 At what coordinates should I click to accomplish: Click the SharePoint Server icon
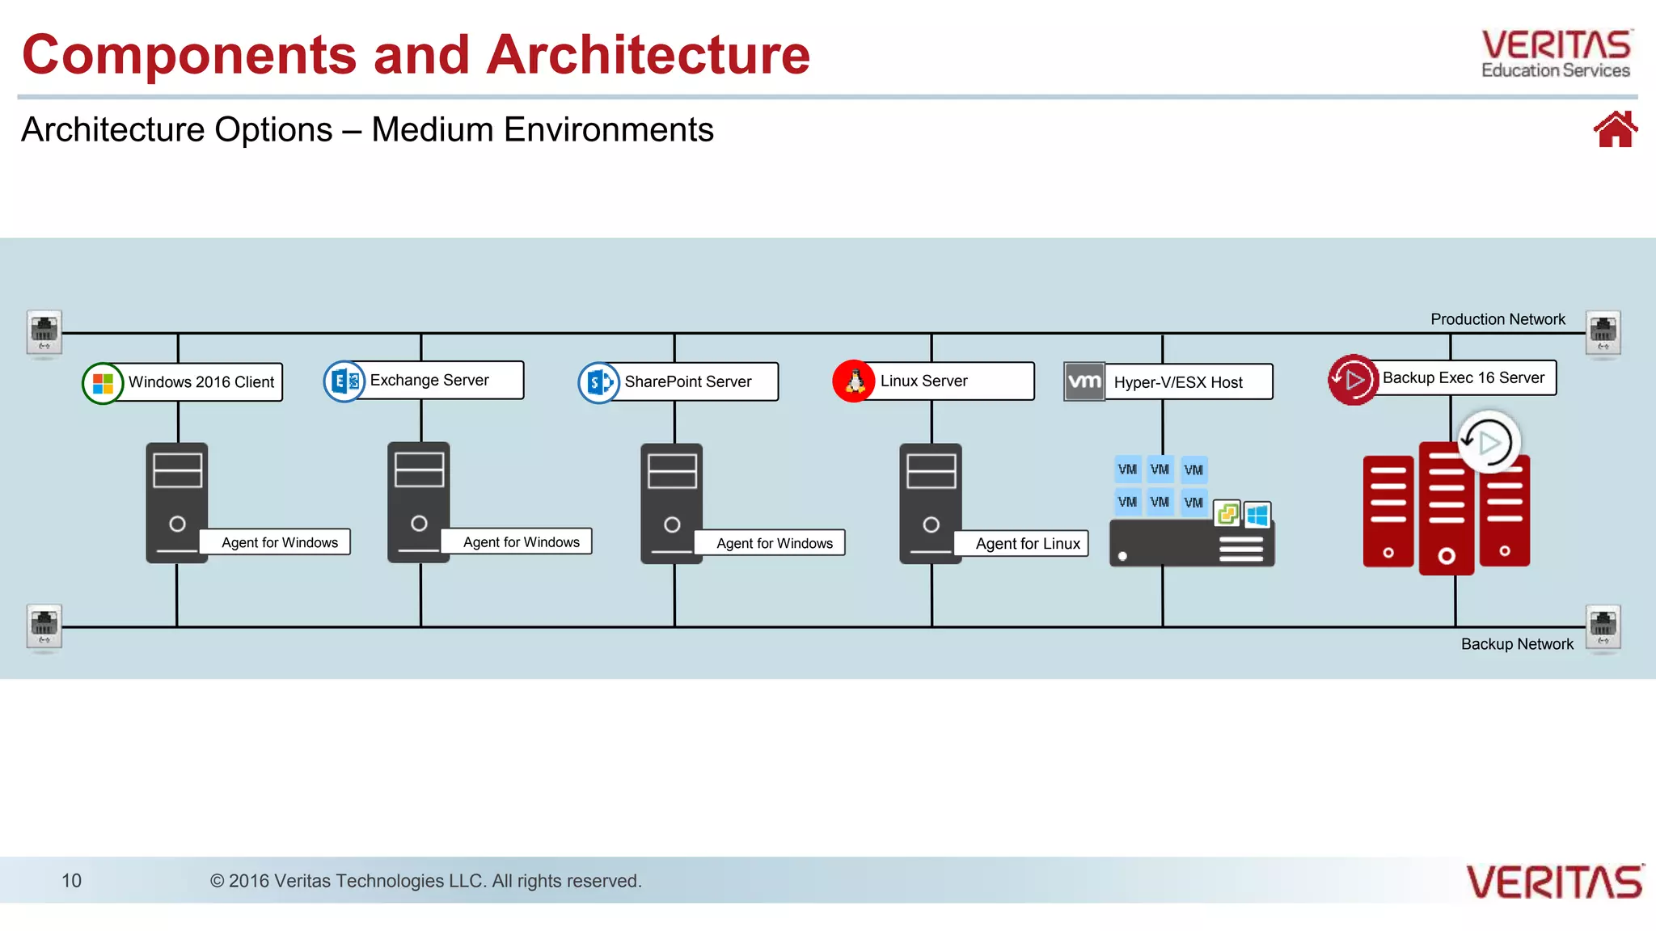pos(598,382)
